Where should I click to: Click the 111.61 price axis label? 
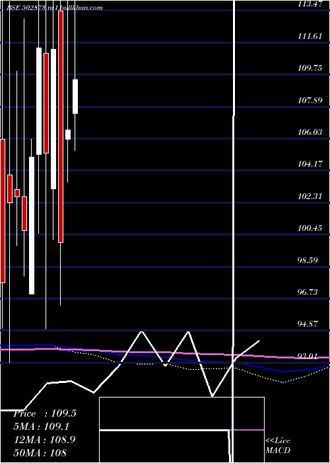tap(310, 36)
